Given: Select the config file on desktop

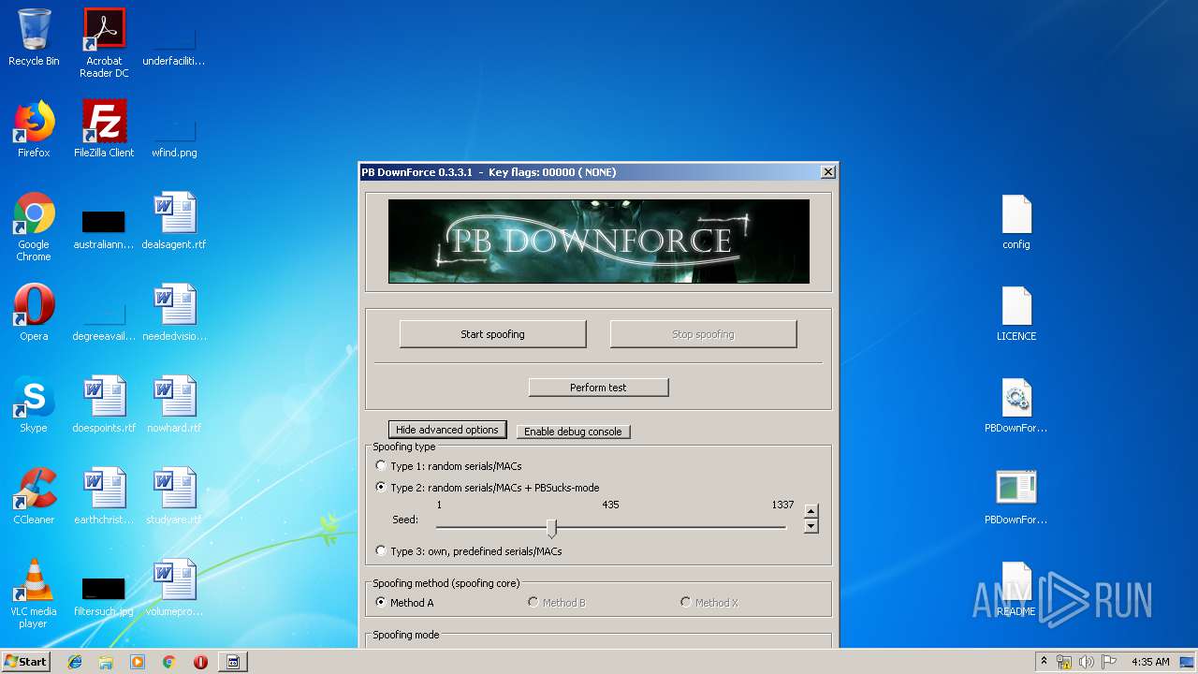Looking at the screenshot, I should (1016, 221).
